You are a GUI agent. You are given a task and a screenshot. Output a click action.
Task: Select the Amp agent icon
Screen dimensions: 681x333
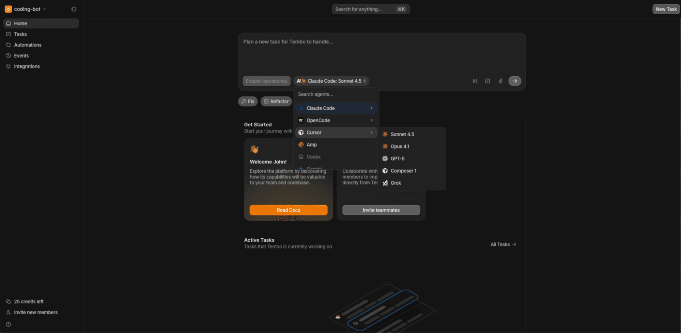(x=301, y=144)
